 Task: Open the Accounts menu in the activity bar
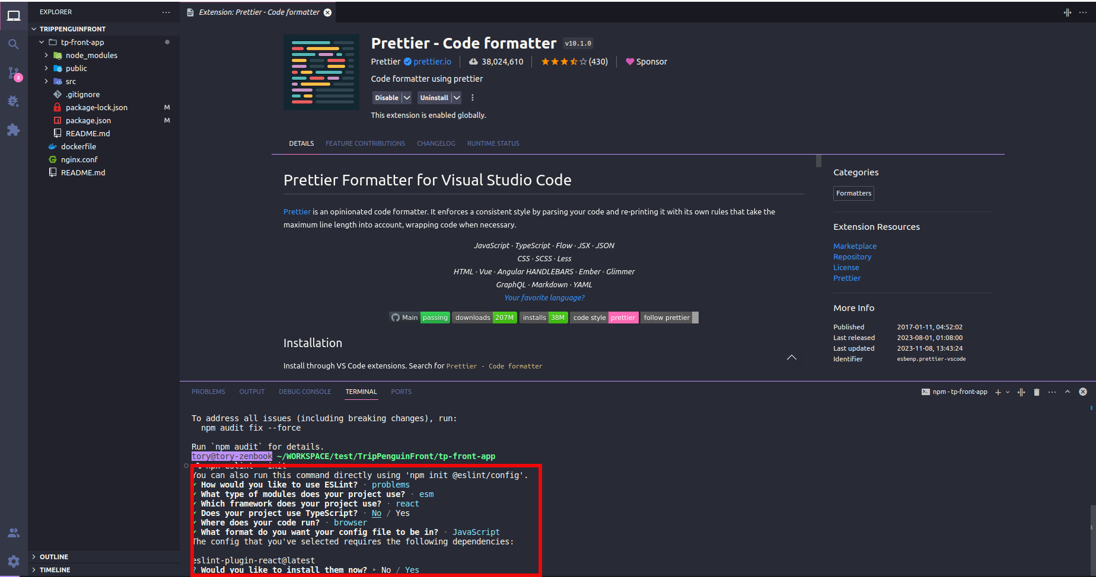pyautogui.click(x=14, y=533)
